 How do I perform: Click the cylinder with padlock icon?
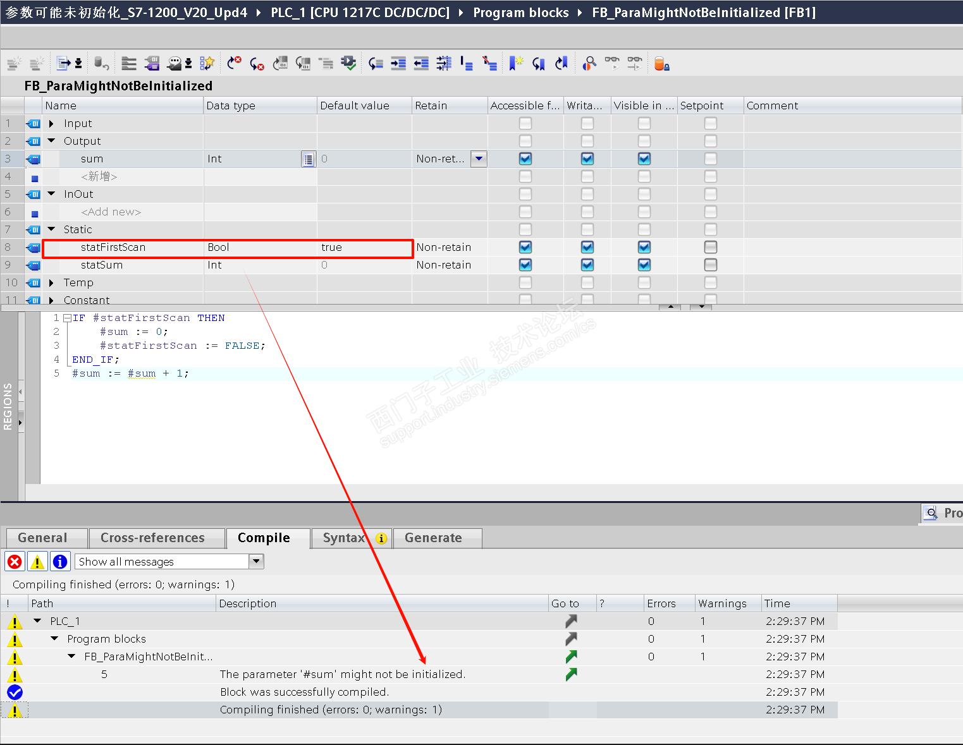661,63
